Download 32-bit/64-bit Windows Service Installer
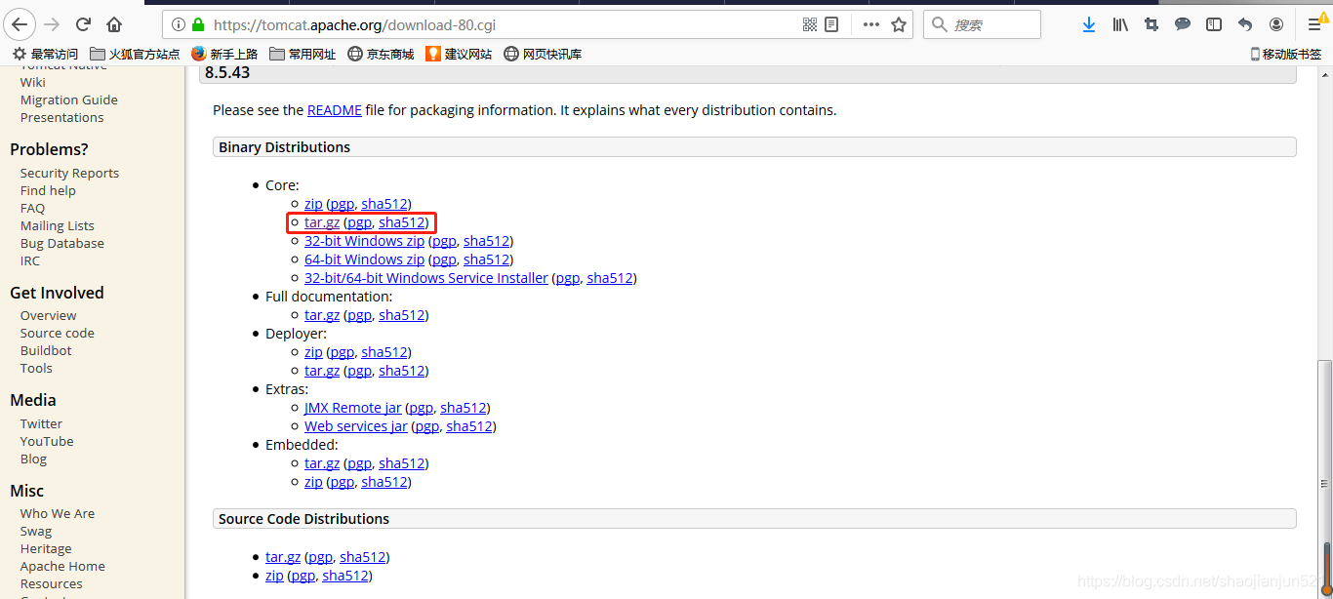Screen dimensions: 1333x599 click(x=426, y=278)
